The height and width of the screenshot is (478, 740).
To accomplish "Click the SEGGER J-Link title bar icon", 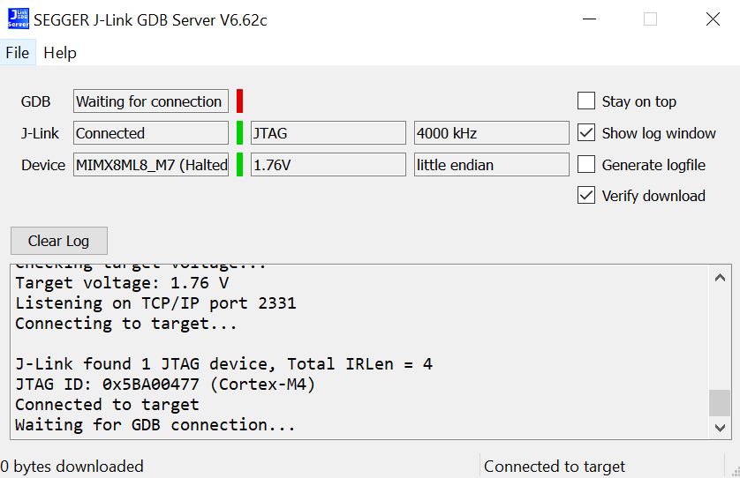I will click(x=18, y=19).
